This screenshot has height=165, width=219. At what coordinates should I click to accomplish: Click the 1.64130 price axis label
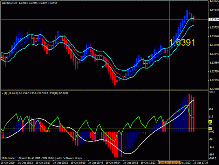tap(214, 10)
